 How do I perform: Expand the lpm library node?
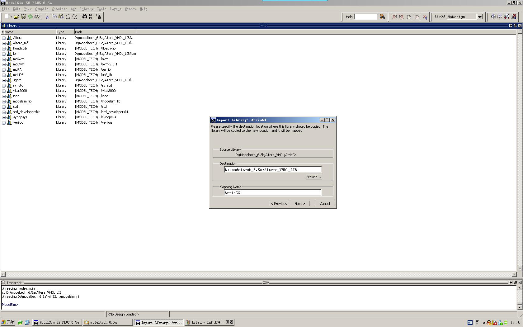(x=4, y=54)
